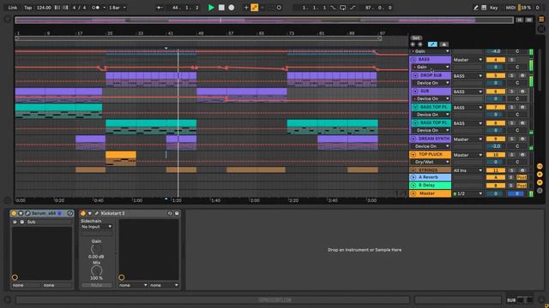This screenshot has height=308, width=549.
Task: Open Serum plug-in window wrench icon
Action: pos(27,213)
